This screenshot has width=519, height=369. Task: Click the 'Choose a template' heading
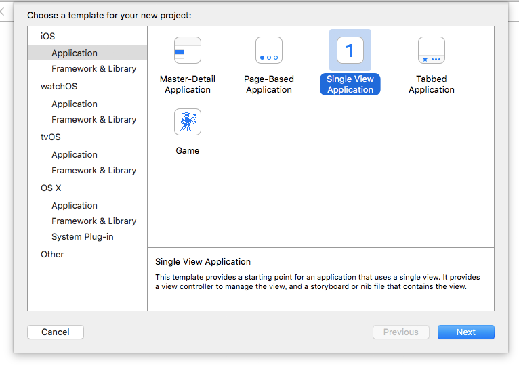click(109, 15)
